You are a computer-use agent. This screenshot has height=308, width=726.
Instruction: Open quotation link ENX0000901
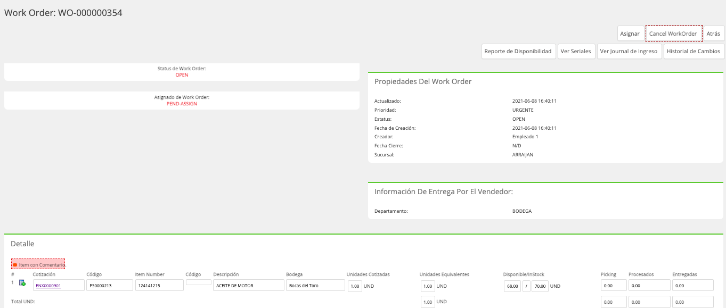click(x=48, y=286)
